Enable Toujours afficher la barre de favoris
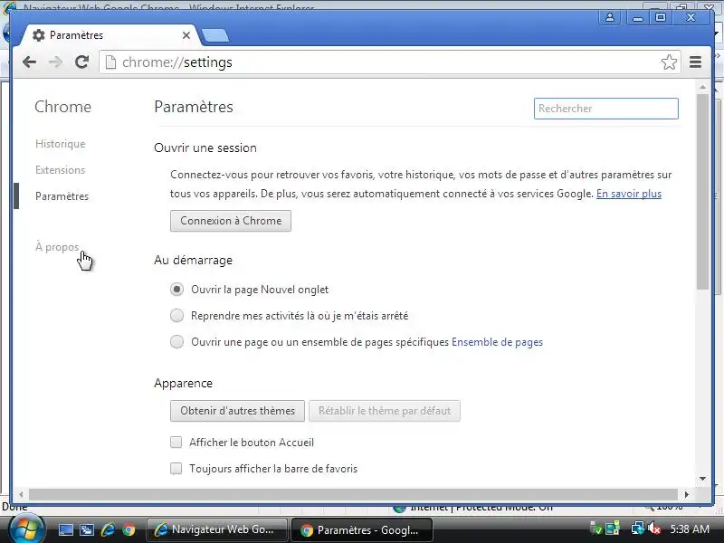The image size is (724, 543). pyautogui.click(x=176, y=469)
